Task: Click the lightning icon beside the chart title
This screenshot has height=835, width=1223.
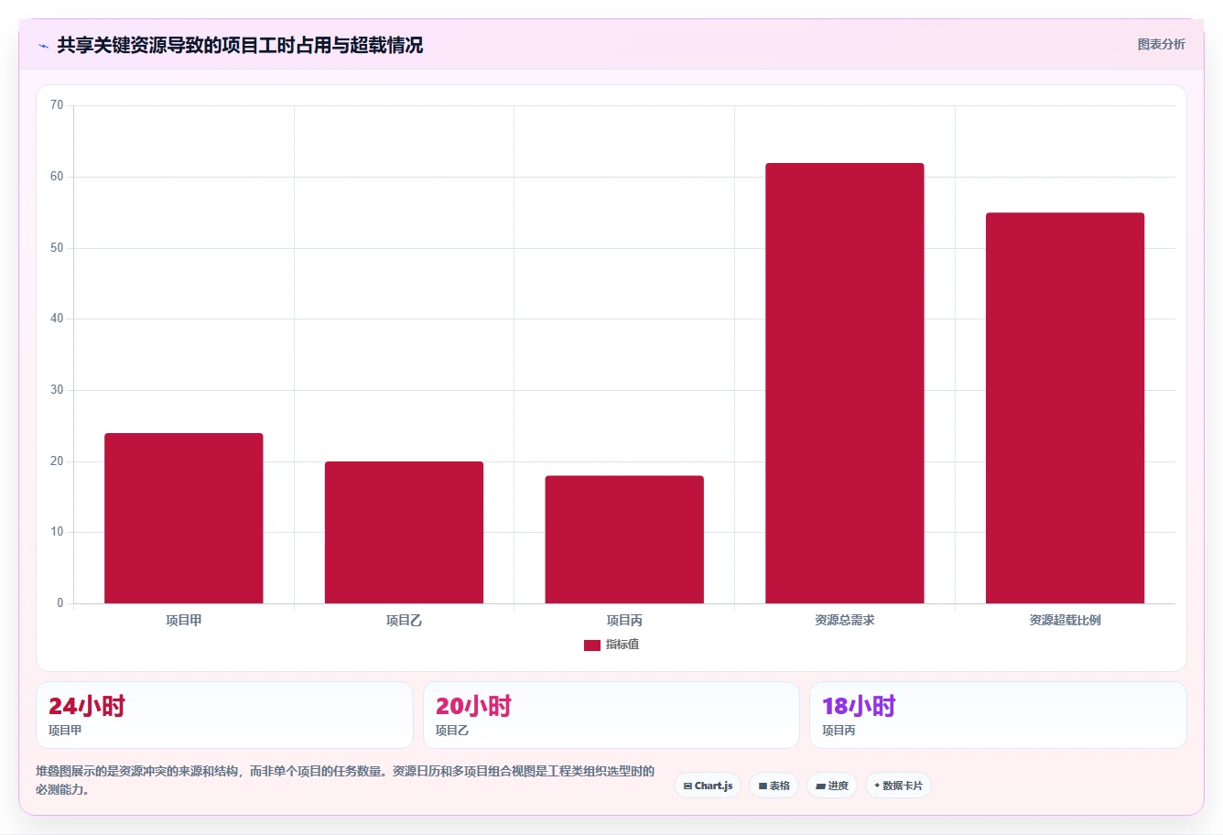Action: 43,46
